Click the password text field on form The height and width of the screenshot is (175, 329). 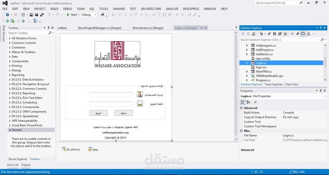(111, 104)
